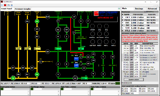Toggle pump S1

tap(58, 30)
